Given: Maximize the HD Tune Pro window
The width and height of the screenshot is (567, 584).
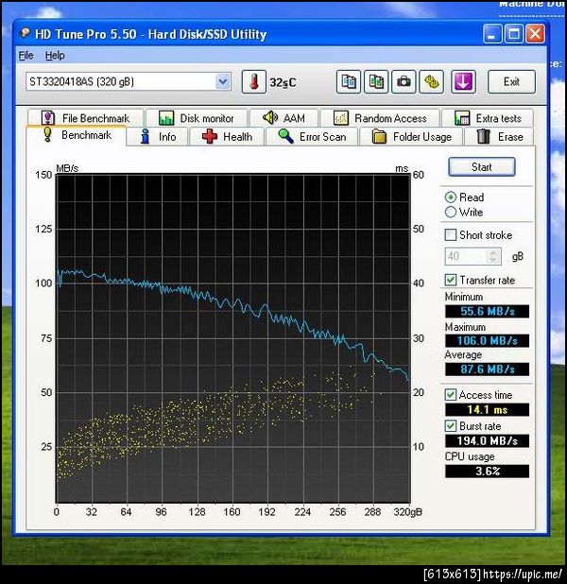Looking at the screenshot, I should pyautogui.click(x=514, y=34).
